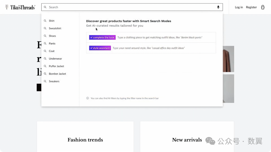The width and height of the screenshot is (271, 152).
Task: Open the New arrivals card
Action: [x=187, y=140]
